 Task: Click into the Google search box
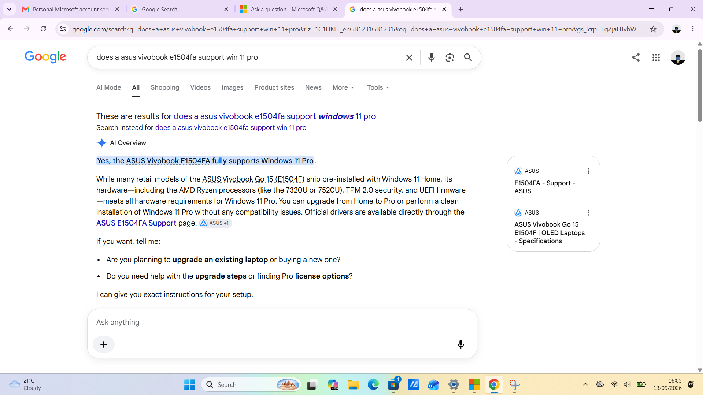(247, 57)
